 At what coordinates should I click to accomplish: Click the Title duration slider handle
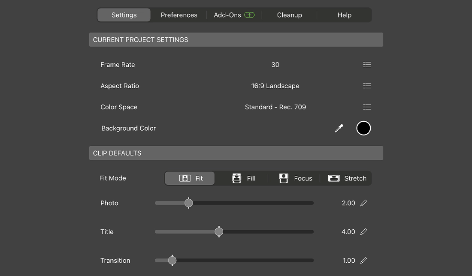[x=219, y=232]
